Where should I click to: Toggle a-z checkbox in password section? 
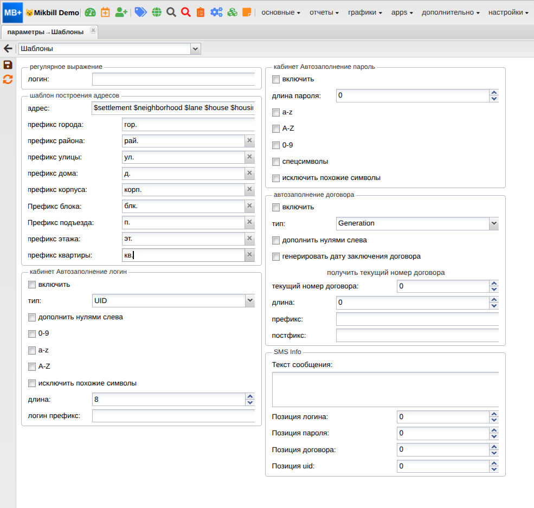click(276, 112)
